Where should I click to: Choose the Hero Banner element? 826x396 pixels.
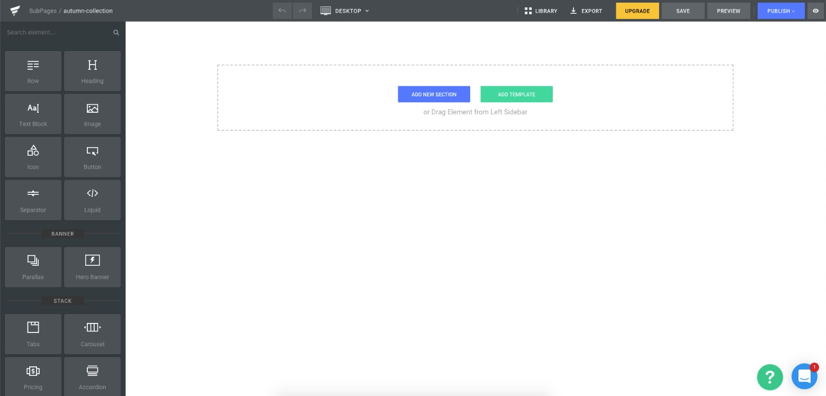(92, 267)
